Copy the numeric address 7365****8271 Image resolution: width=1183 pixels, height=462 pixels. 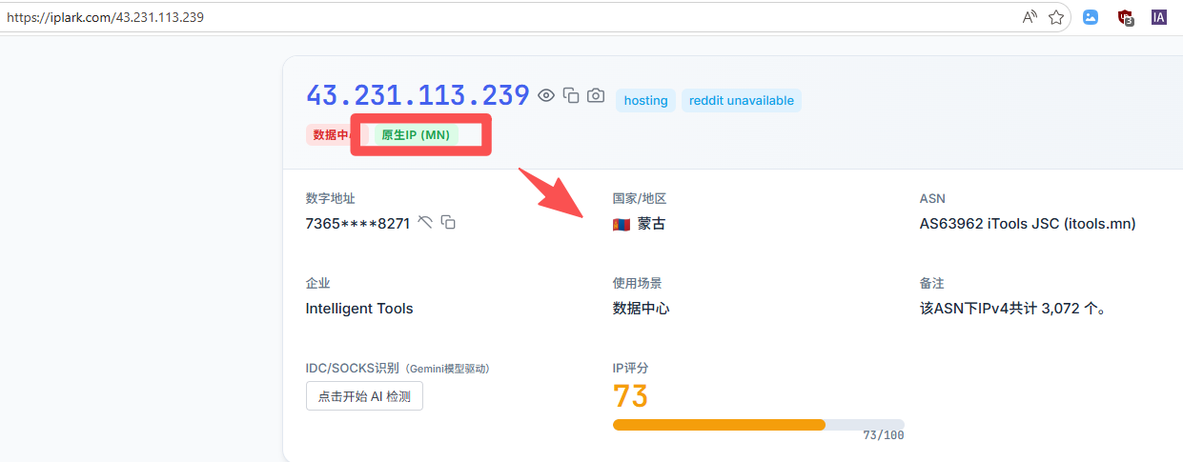(448, 223)
